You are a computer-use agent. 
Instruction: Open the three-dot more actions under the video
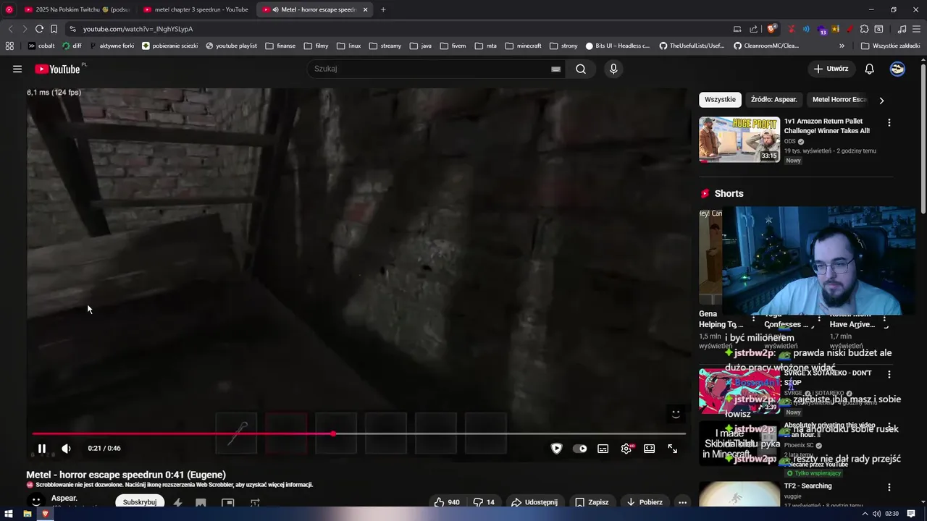[682, 502]
